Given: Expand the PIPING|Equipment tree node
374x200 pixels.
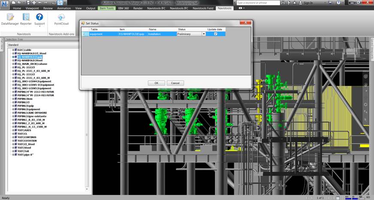Looking at the screenshot, I should point(13,109).
